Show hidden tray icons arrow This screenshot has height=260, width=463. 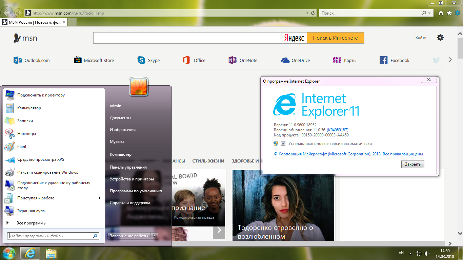click(x=411, y=253)
